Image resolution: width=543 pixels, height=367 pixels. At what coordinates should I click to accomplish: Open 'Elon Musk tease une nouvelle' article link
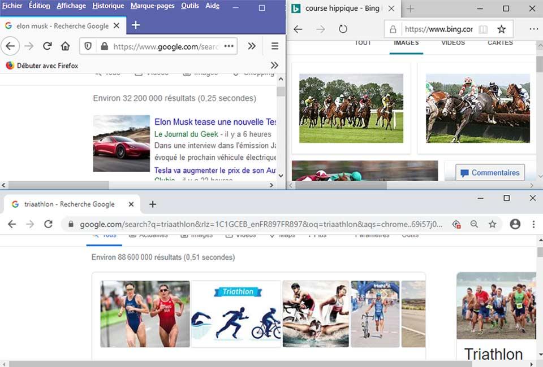tap(215, 122)
